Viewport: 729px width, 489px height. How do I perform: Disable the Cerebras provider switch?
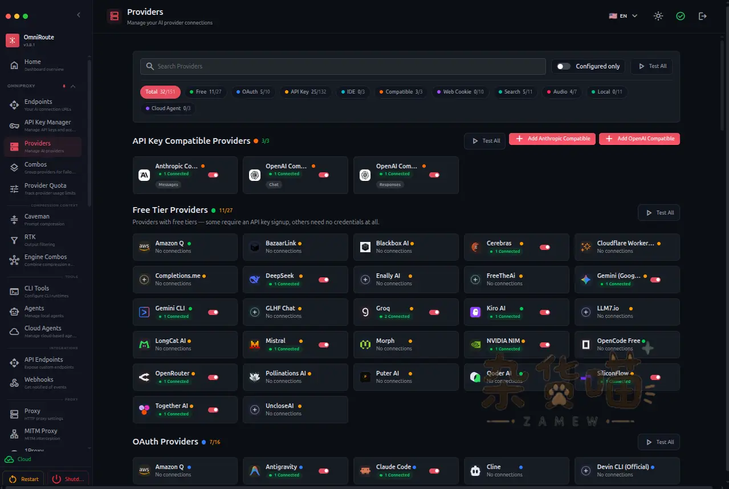click(x=545, y=247)
